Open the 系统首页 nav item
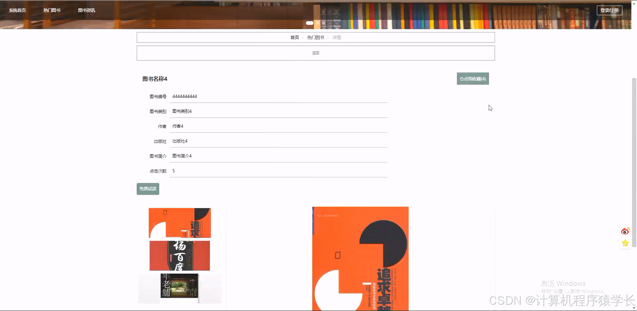The image size is (637, 311). point(17,10)
